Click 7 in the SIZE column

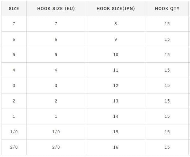click(14, 24)
